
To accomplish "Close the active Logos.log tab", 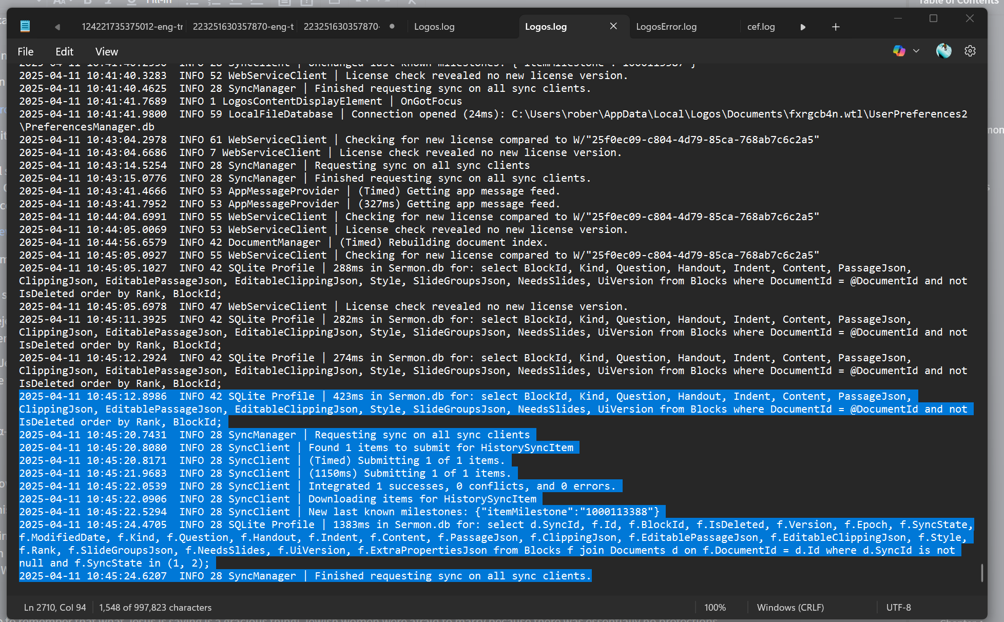I will click(x=613, y=26).
